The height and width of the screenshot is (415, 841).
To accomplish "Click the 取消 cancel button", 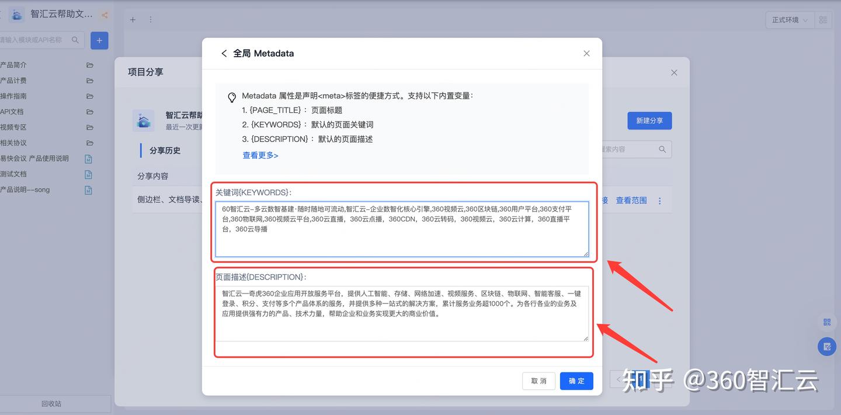I will pyautogui.click(x=538, y=381).
